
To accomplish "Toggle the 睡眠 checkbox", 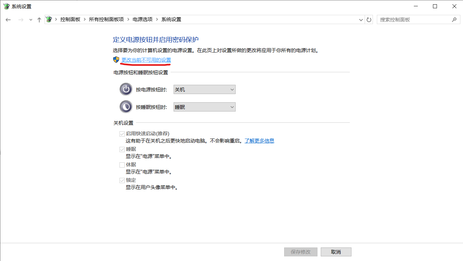I will pos(122,149).
